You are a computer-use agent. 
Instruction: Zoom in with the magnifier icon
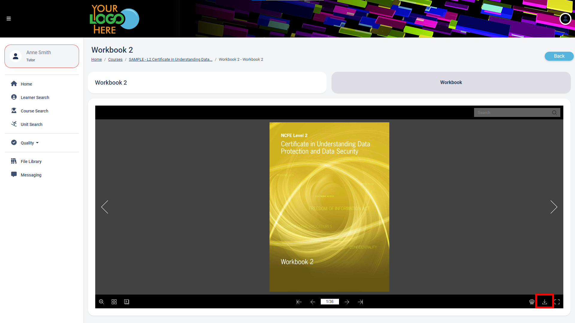click(x=102, y=302)
